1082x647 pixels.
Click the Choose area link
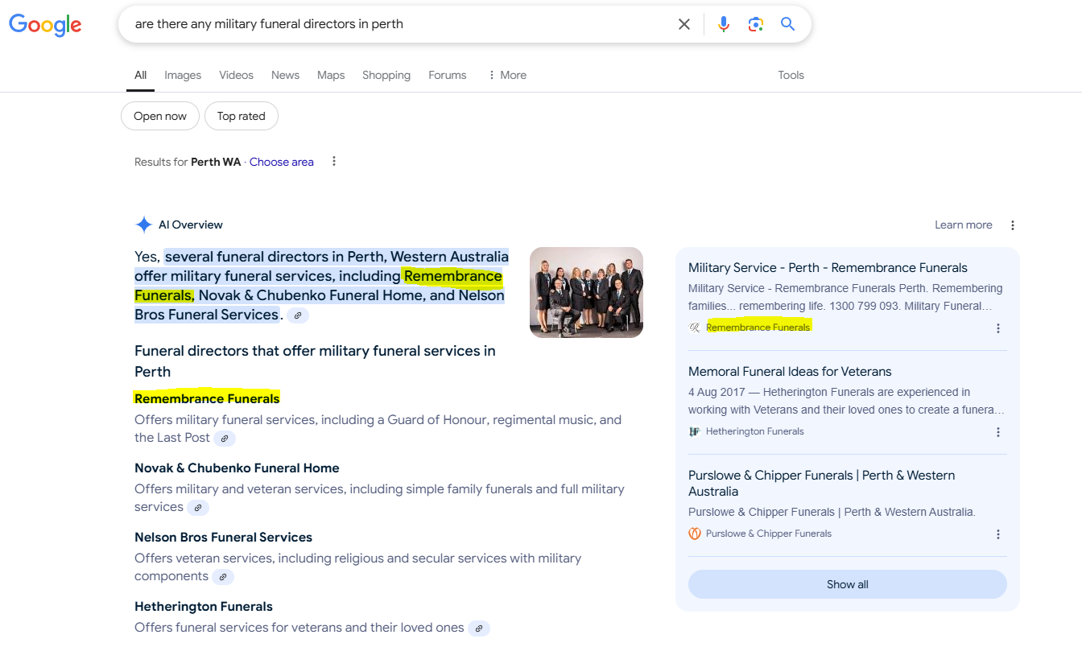point(282,162)
